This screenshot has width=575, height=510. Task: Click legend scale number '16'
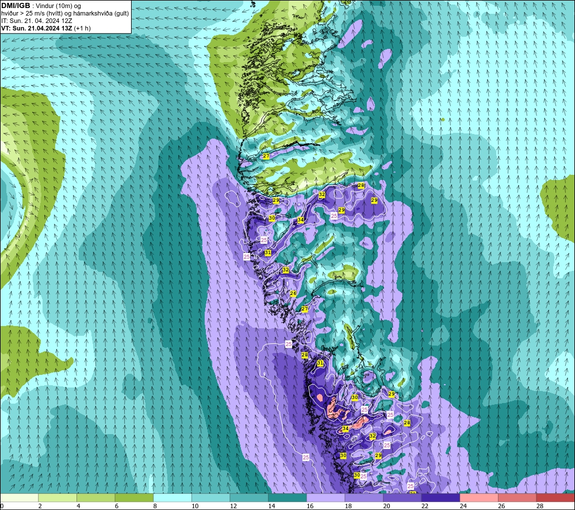pyautogui.click(x=310, y=506)
